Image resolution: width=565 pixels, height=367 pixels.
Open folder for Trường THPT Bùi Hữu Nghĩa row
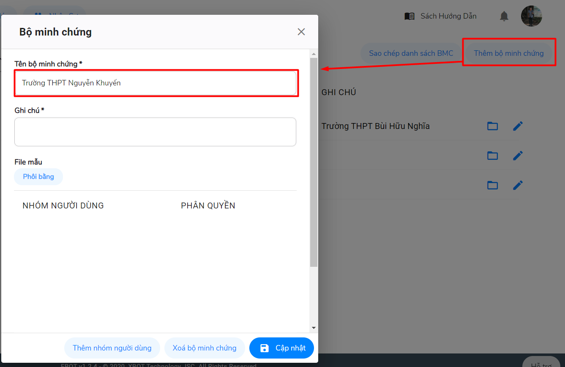pyautogui.click(x=492, y=126)
